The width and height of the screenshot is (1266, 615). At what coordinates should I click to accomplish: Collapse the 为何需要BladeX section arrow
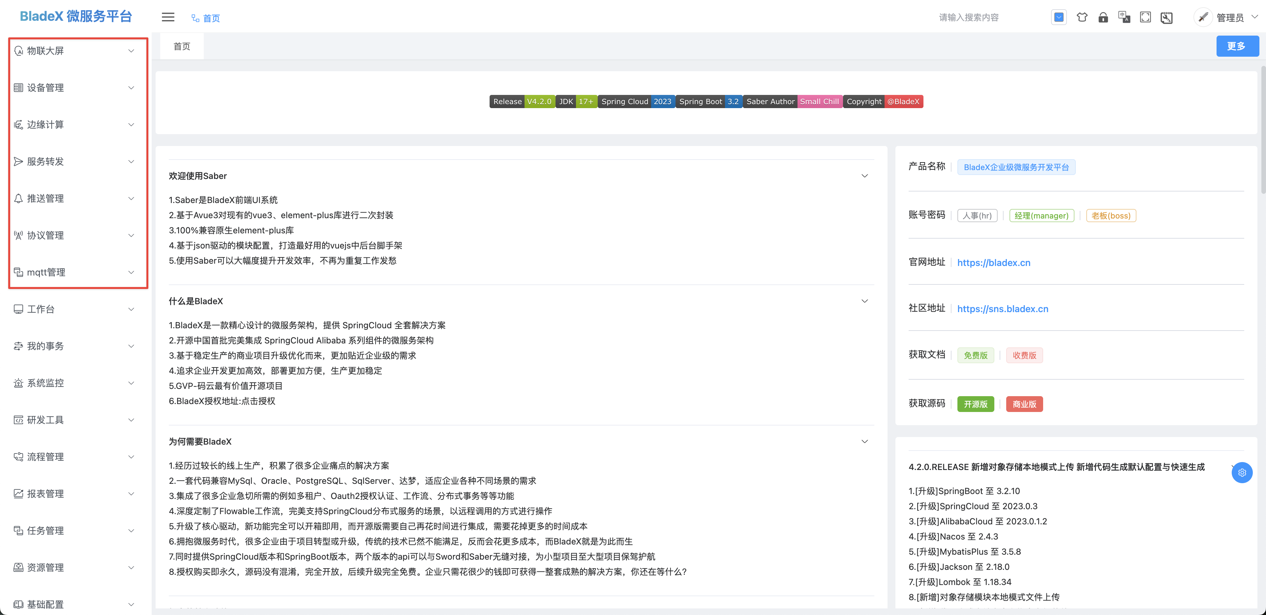[864, 441]
